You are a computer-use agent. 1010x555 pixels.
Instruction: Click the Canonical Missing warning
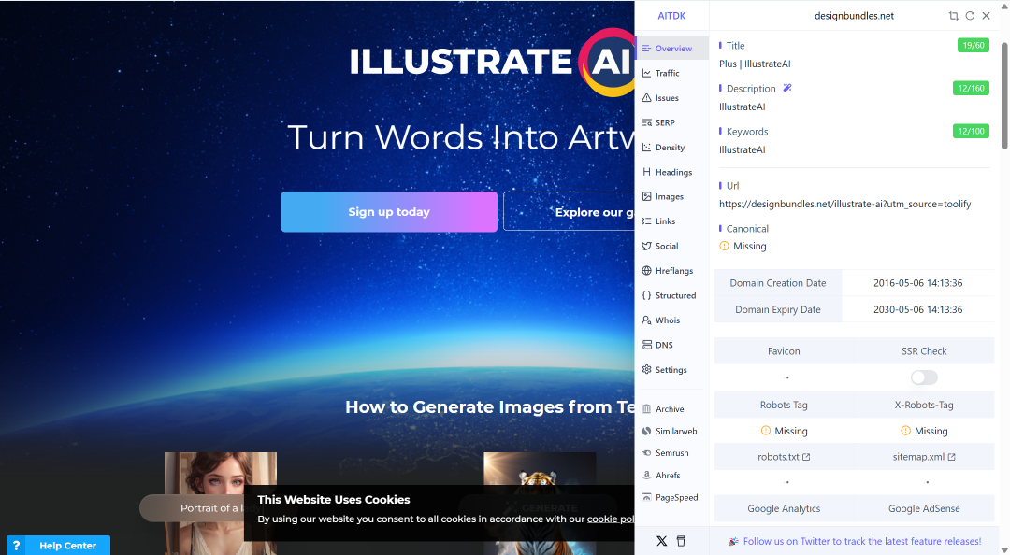(743, 246)
